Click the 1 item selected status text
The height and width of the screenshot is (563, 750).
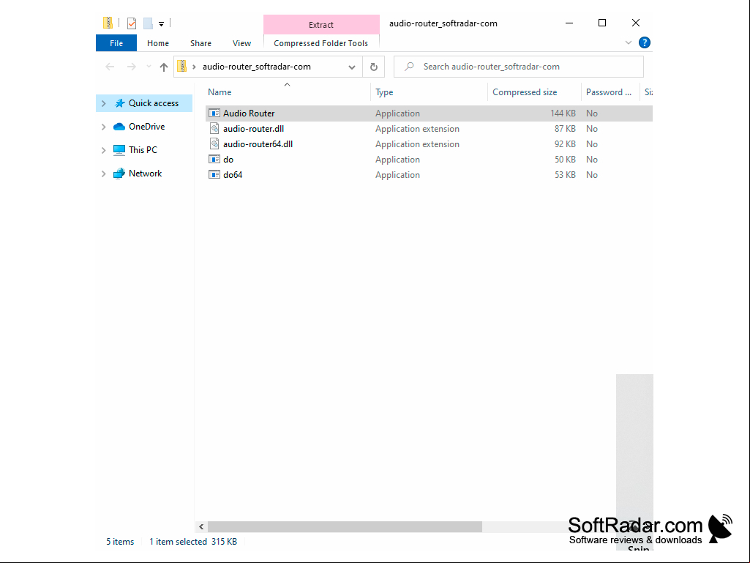pos(178,542)
